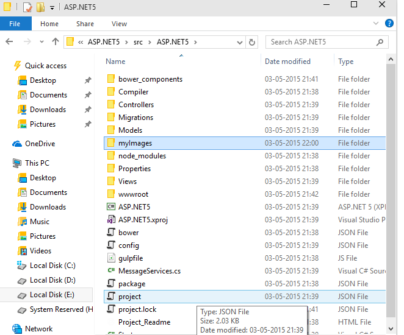Open Music under This PC
Viewport: 404px width, 335px height.
[40, 222]
